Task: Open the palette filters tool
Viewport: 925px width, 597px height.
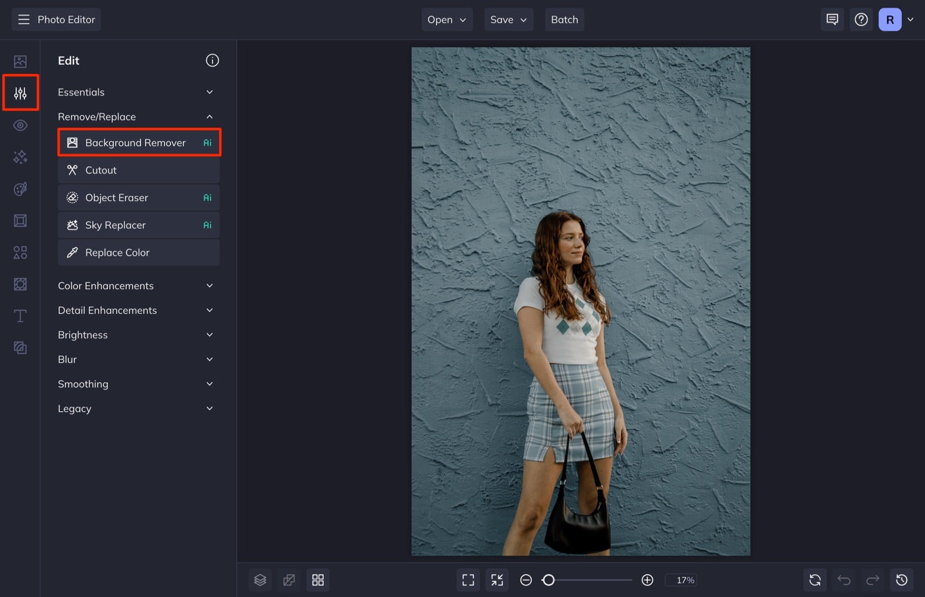Action: click(x=20, y=188)
